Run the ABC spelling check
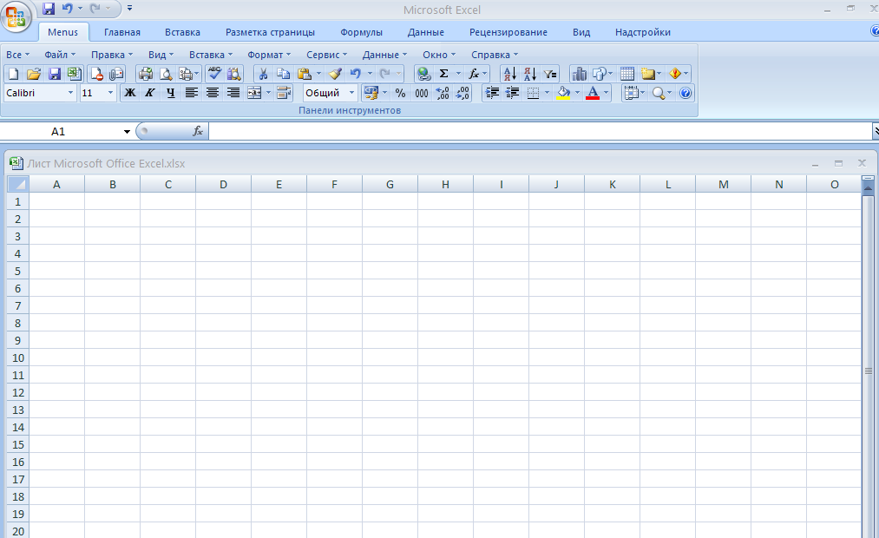 click(x=214, y=74)
